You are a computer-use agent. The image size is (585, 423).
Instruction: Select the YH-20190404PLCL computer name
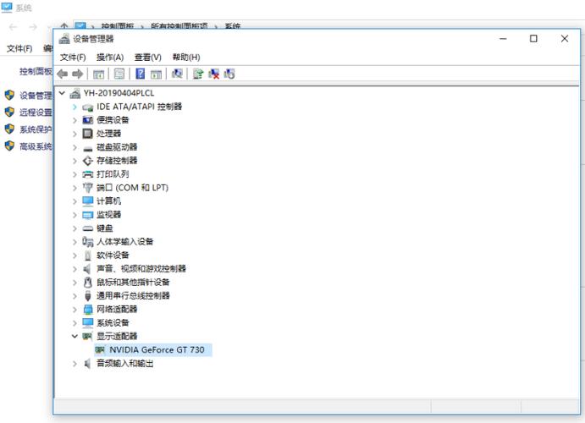pyautogui.click(x=119, y=93)
